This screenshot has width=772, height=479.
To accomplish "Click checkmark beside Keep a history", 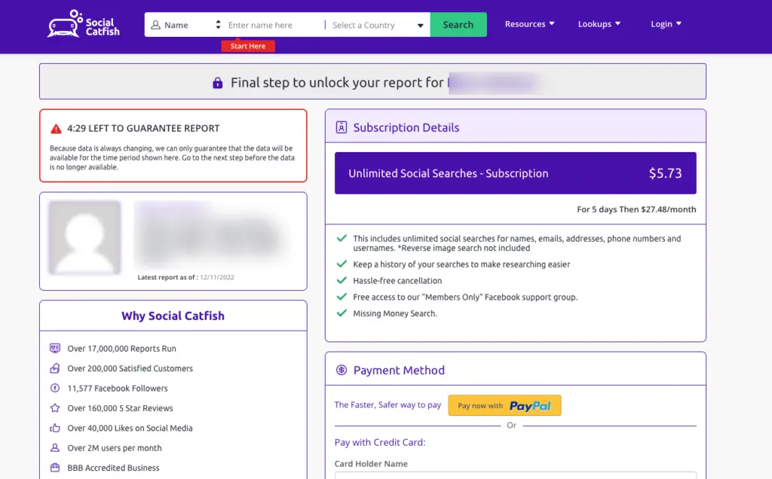I will coord(342,264).
